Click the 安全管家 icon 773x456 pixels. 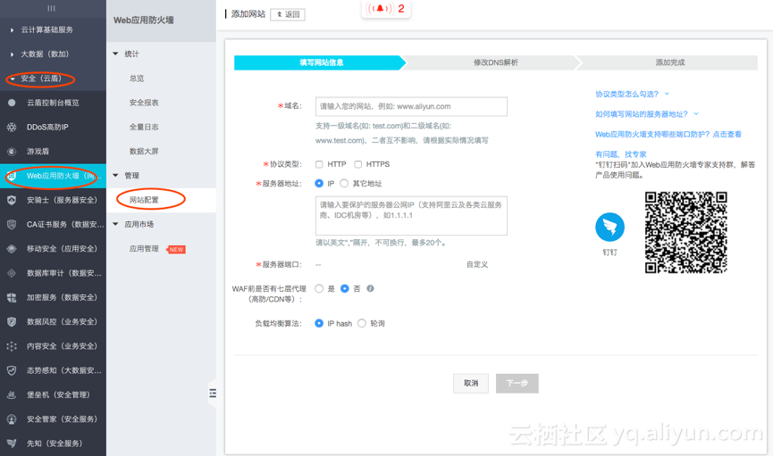12,419
